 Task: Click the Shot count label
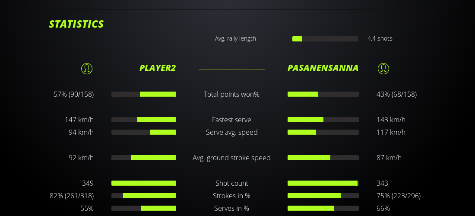click(x=232, y=183)
